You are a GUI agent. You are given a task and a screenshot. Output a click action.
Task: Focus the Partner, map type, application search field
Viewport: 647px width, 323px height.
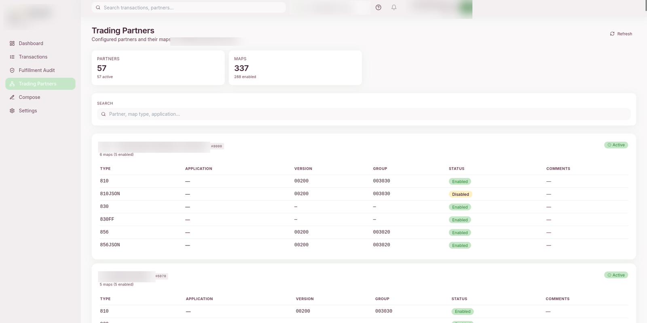click(364, 114)
